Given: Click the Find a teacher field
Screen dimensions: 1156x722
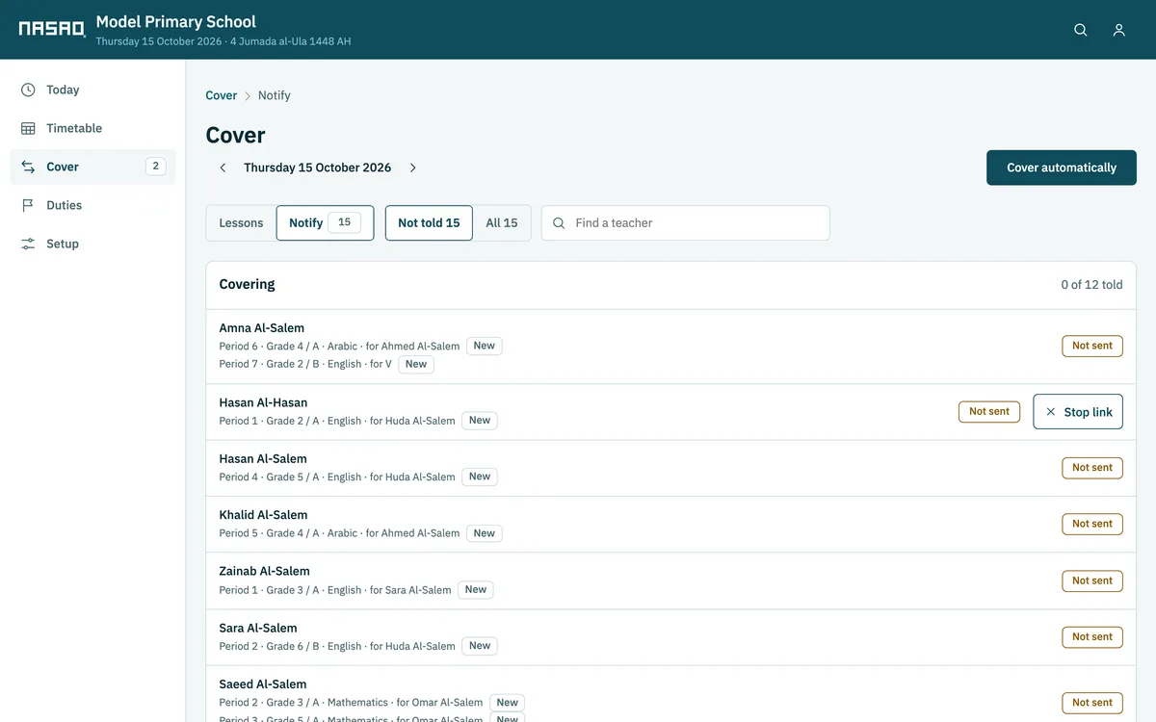Looking at the screenshot, I should coord(685,222).
